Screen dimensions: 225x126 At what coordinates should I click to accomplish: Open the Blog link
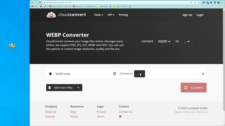(73, 112)
